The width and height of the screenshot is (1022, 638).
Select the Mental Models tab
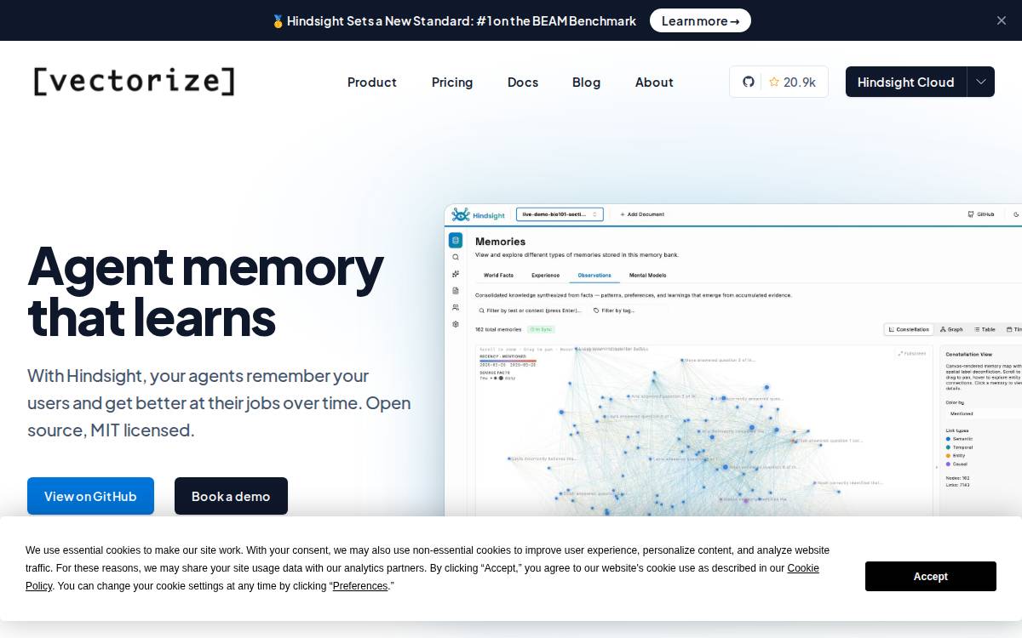click(648, 275)
